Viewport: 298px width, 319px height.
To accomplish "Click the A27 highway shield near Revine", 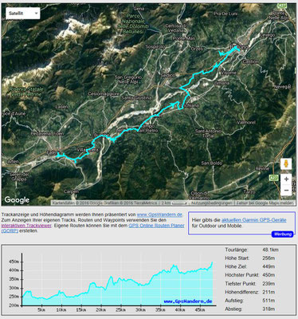I will pos(273,178).
